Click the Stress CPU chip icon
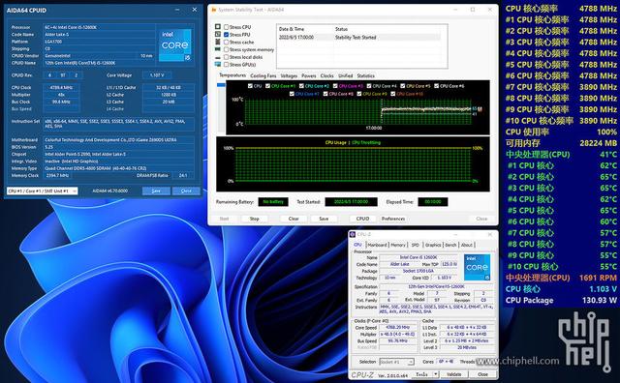 [218, 26]
